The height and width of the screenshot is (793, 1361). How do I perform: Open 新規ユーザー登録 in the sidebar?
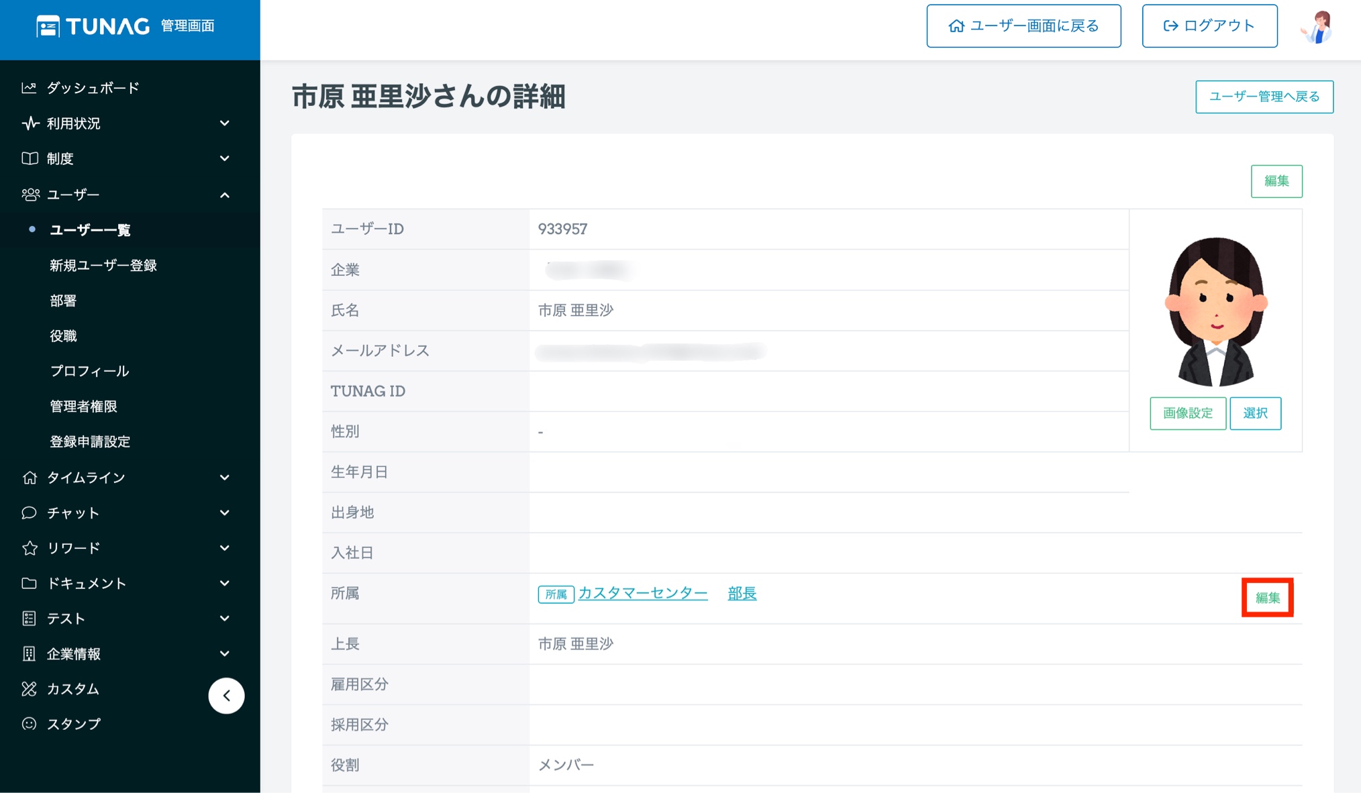pos(103,266)
